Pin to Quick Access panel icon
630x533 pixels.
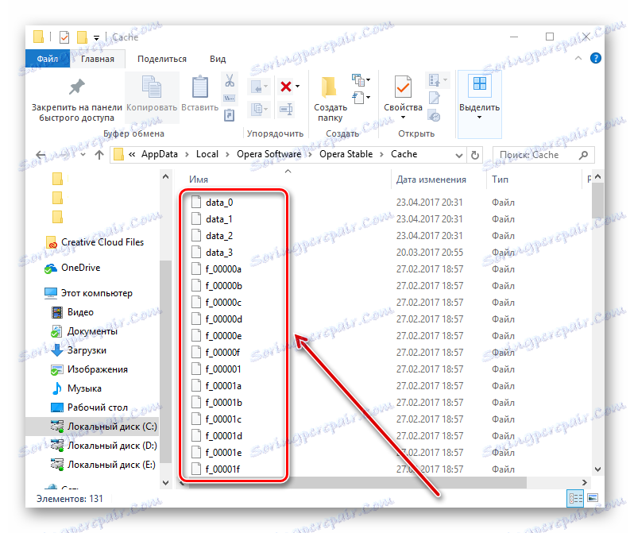click(76, 87)
